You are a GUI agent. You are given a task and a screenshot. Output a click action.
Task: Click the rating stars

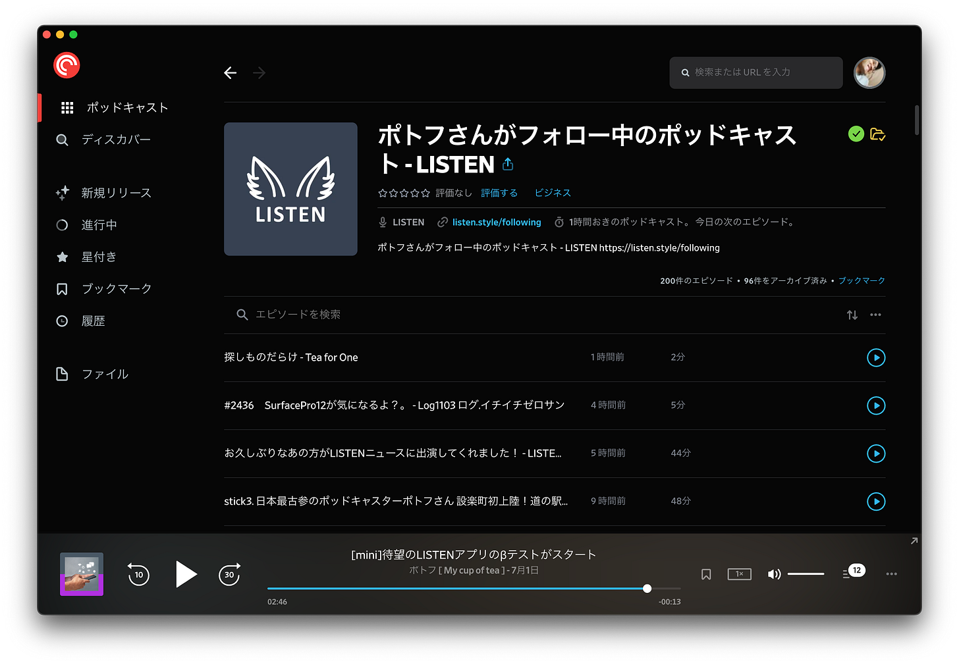pyautogui.click(x=404, y=193)
